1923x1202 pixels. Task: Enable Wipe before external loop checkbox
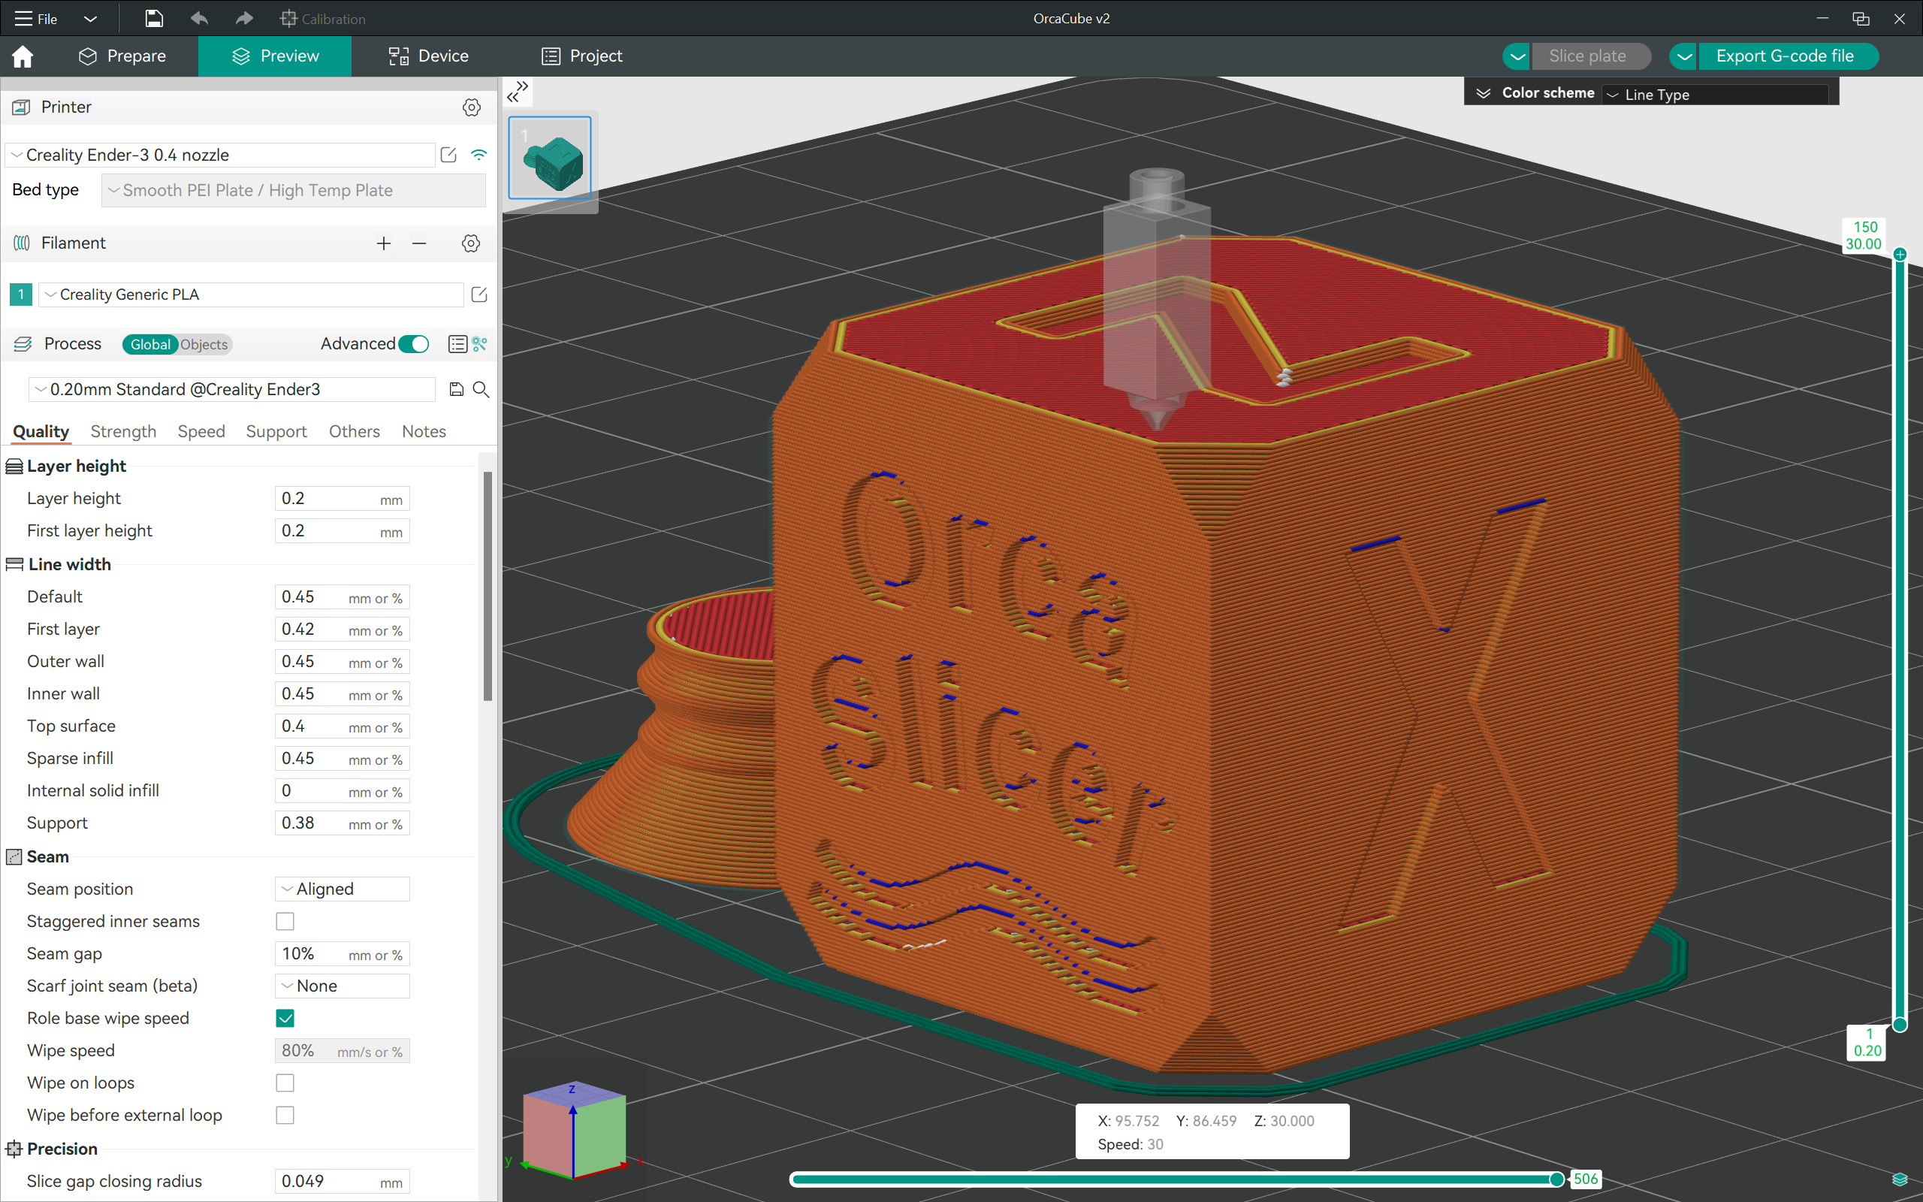[285, 1116]
